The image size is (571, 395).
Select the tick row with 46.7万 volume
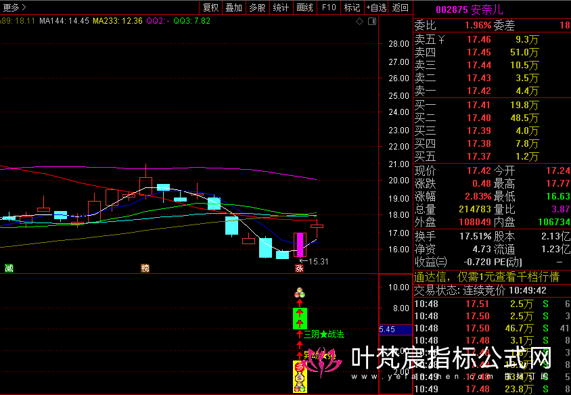pos(493,328)
